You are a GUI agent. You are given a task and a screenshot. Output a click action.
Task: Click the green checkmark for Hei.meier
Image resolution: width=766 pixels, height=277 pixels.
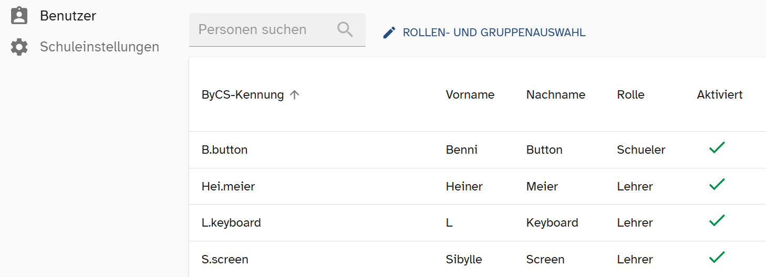click(x=717, y=184)
